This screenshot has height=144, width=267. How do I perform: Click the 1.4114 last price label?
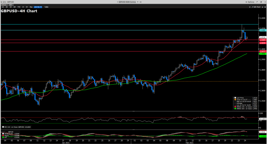point(263,37)
